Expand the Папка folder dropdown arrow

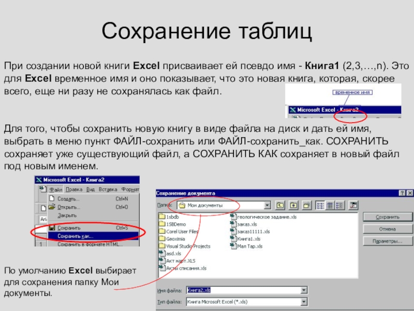coord(267,205)
